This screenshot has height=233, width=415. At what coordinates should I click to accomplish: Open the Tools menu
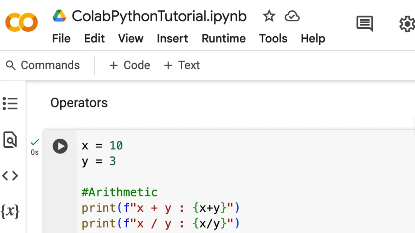(273, 38)
